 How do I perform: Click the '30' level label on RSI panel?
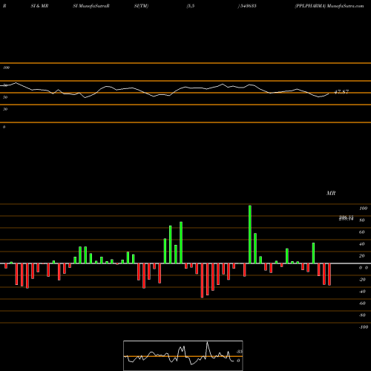coord(5,109)
